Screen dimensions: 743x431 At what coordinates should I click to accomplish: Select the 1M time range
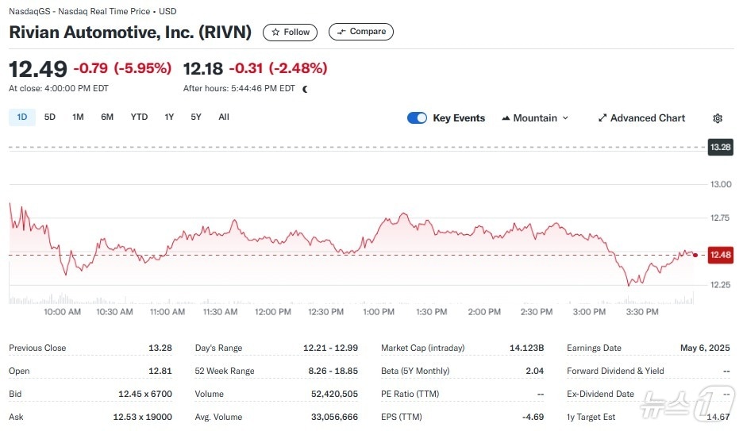pyautogui.click(x=78, y=117)
